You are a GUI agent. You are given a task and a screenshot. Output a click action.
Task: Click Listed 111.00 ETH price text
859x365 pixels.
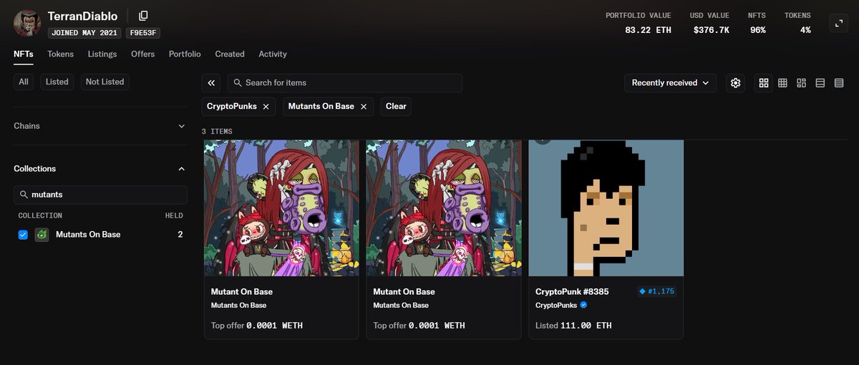click(573, 326)
